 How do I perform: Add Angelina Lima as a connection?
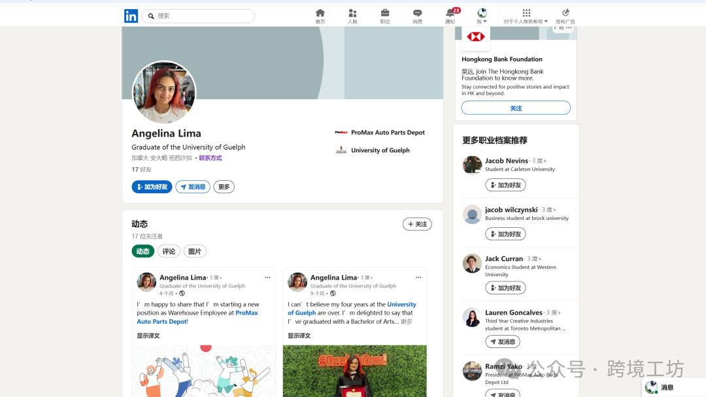[152, 187]
